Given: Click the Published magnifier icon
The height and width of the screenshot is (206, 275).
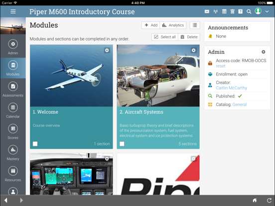Looking at the screenshot, I should coord(210,96).
